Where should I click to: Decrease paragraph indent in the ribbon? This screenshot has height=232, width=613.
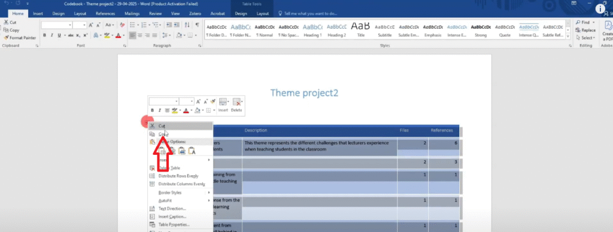tap(169, 25)
